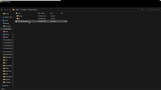Viewport: 161px width, 90px height.
Task: Select the Documents icon in sidebar
Action: pos(4,26)
